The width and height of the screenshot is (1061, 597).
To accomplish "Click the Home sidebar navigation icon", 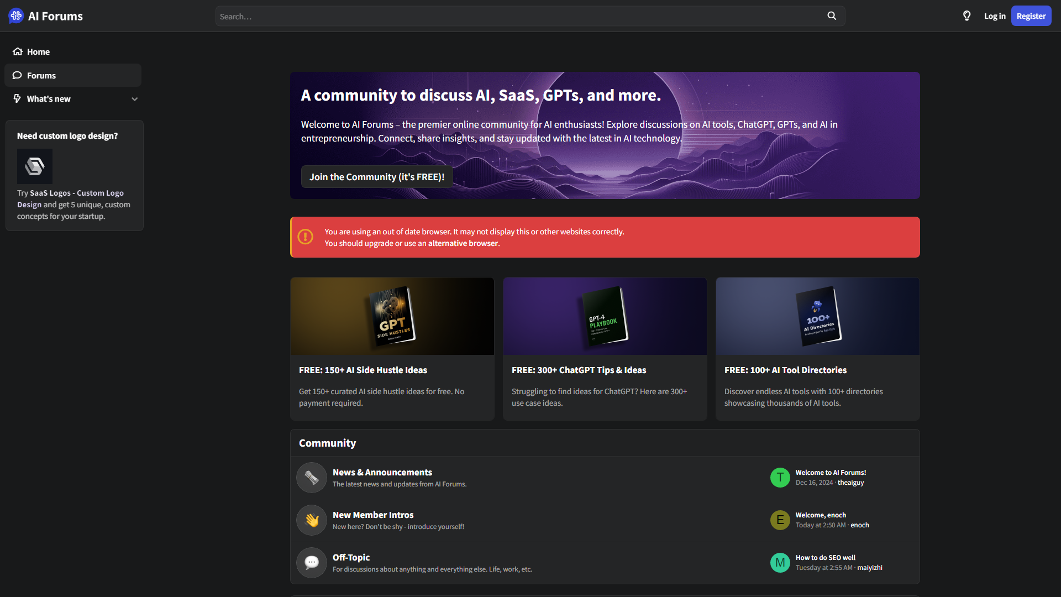I will (17, 51).
